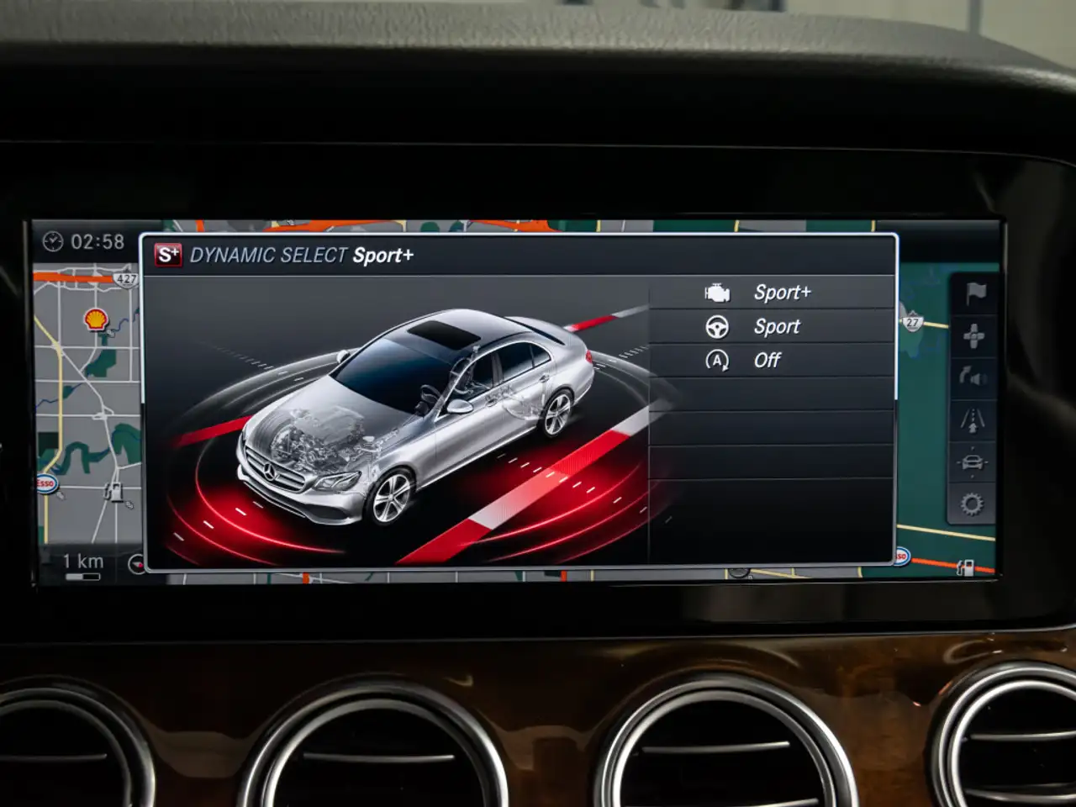Click the steering wheel icon beside Sport
1076x807 pixels.
tap(717, 326)
